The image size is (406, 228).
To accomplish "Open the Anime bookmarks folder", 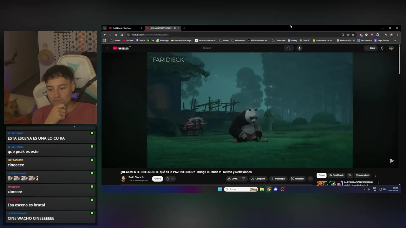I will point(224,41).
